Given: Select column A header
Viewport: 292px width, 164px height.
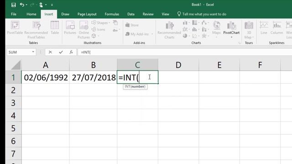Looking at the screenshot, I should pos(46,65).
